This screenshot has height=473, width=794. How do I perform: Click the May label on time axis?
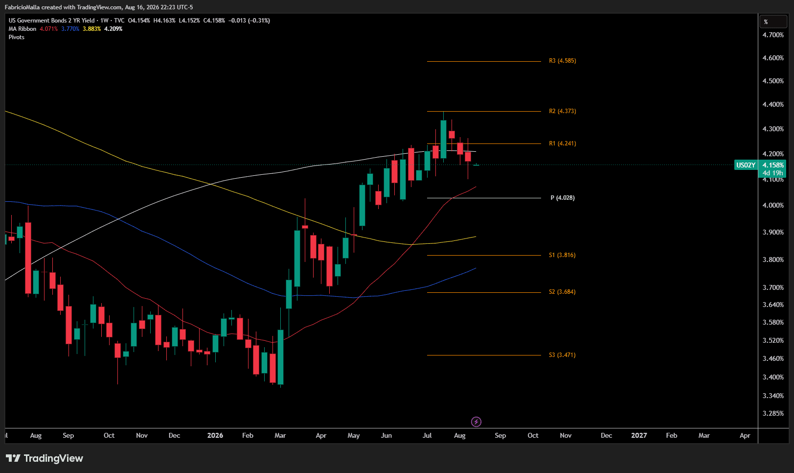354,435
